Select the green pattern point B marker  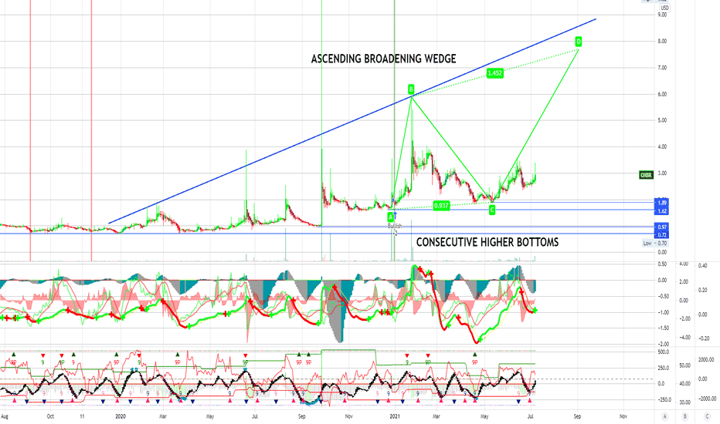[411, 89]
